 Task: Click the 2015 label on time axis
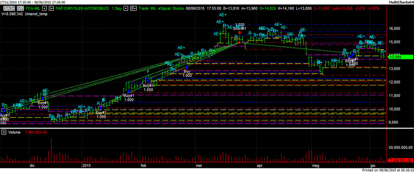[x=86, y=166]
